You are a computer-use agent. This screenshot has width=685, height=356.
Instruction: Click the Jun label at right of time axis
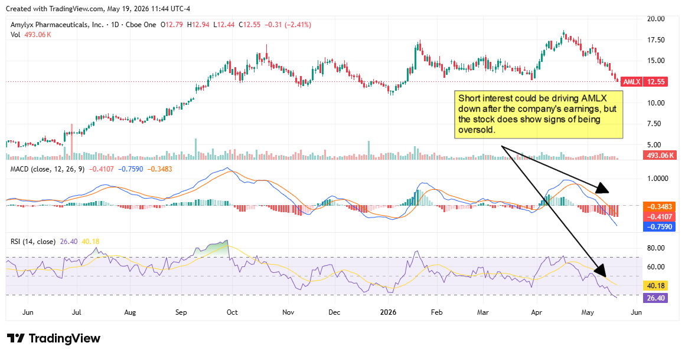tap(637, 312)
